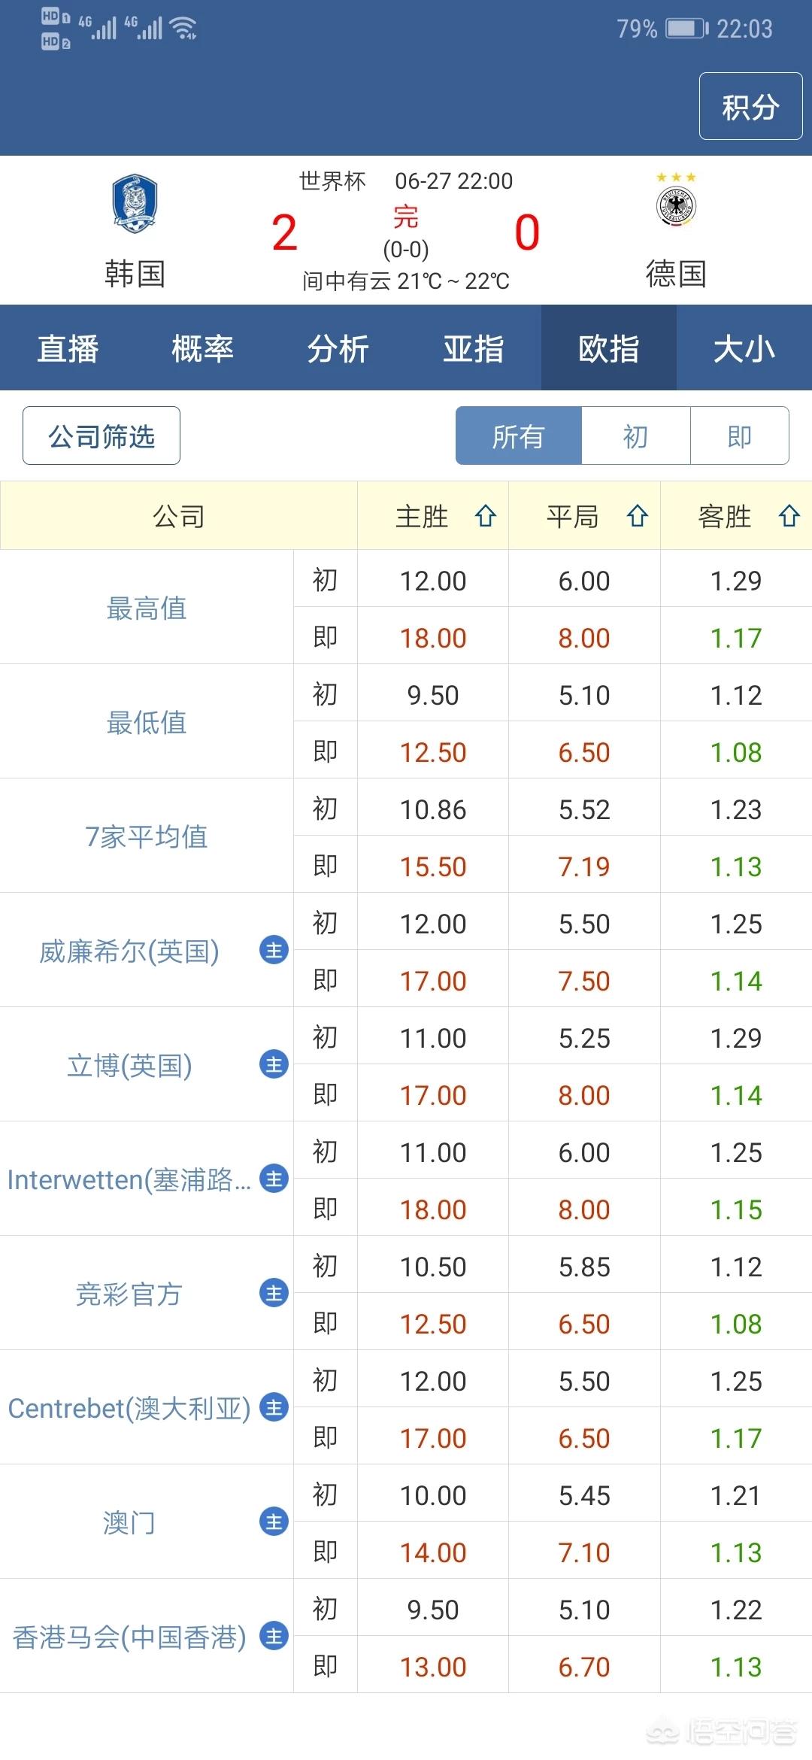Sort by 主胜 column arrow
Viewport: 812px width, 1760px height.
pos(486,517)
